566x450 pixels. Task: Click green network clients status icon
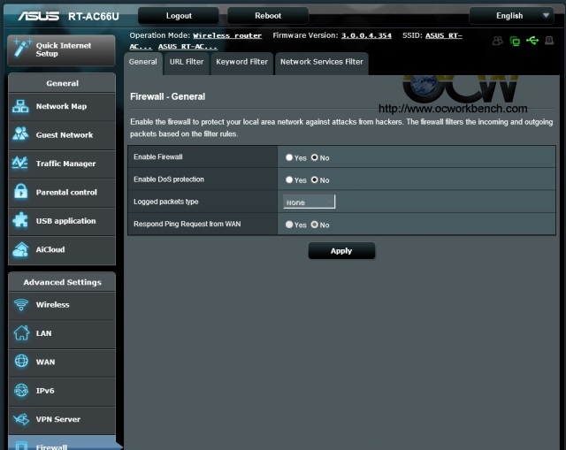[515, 42]
